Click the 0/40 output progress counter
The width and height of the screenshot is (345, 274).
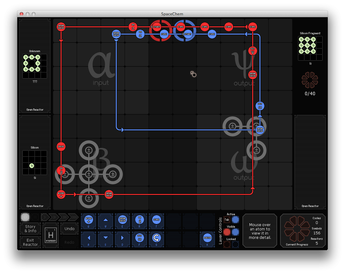(310, 94)
